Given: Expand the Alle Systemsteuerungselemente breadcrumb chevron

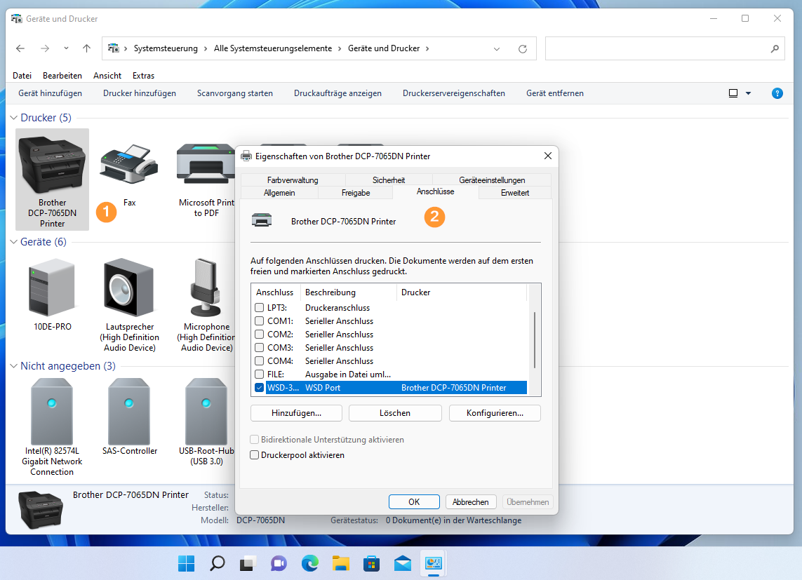Looking at the screenshot, I should (x=339, y=48).
